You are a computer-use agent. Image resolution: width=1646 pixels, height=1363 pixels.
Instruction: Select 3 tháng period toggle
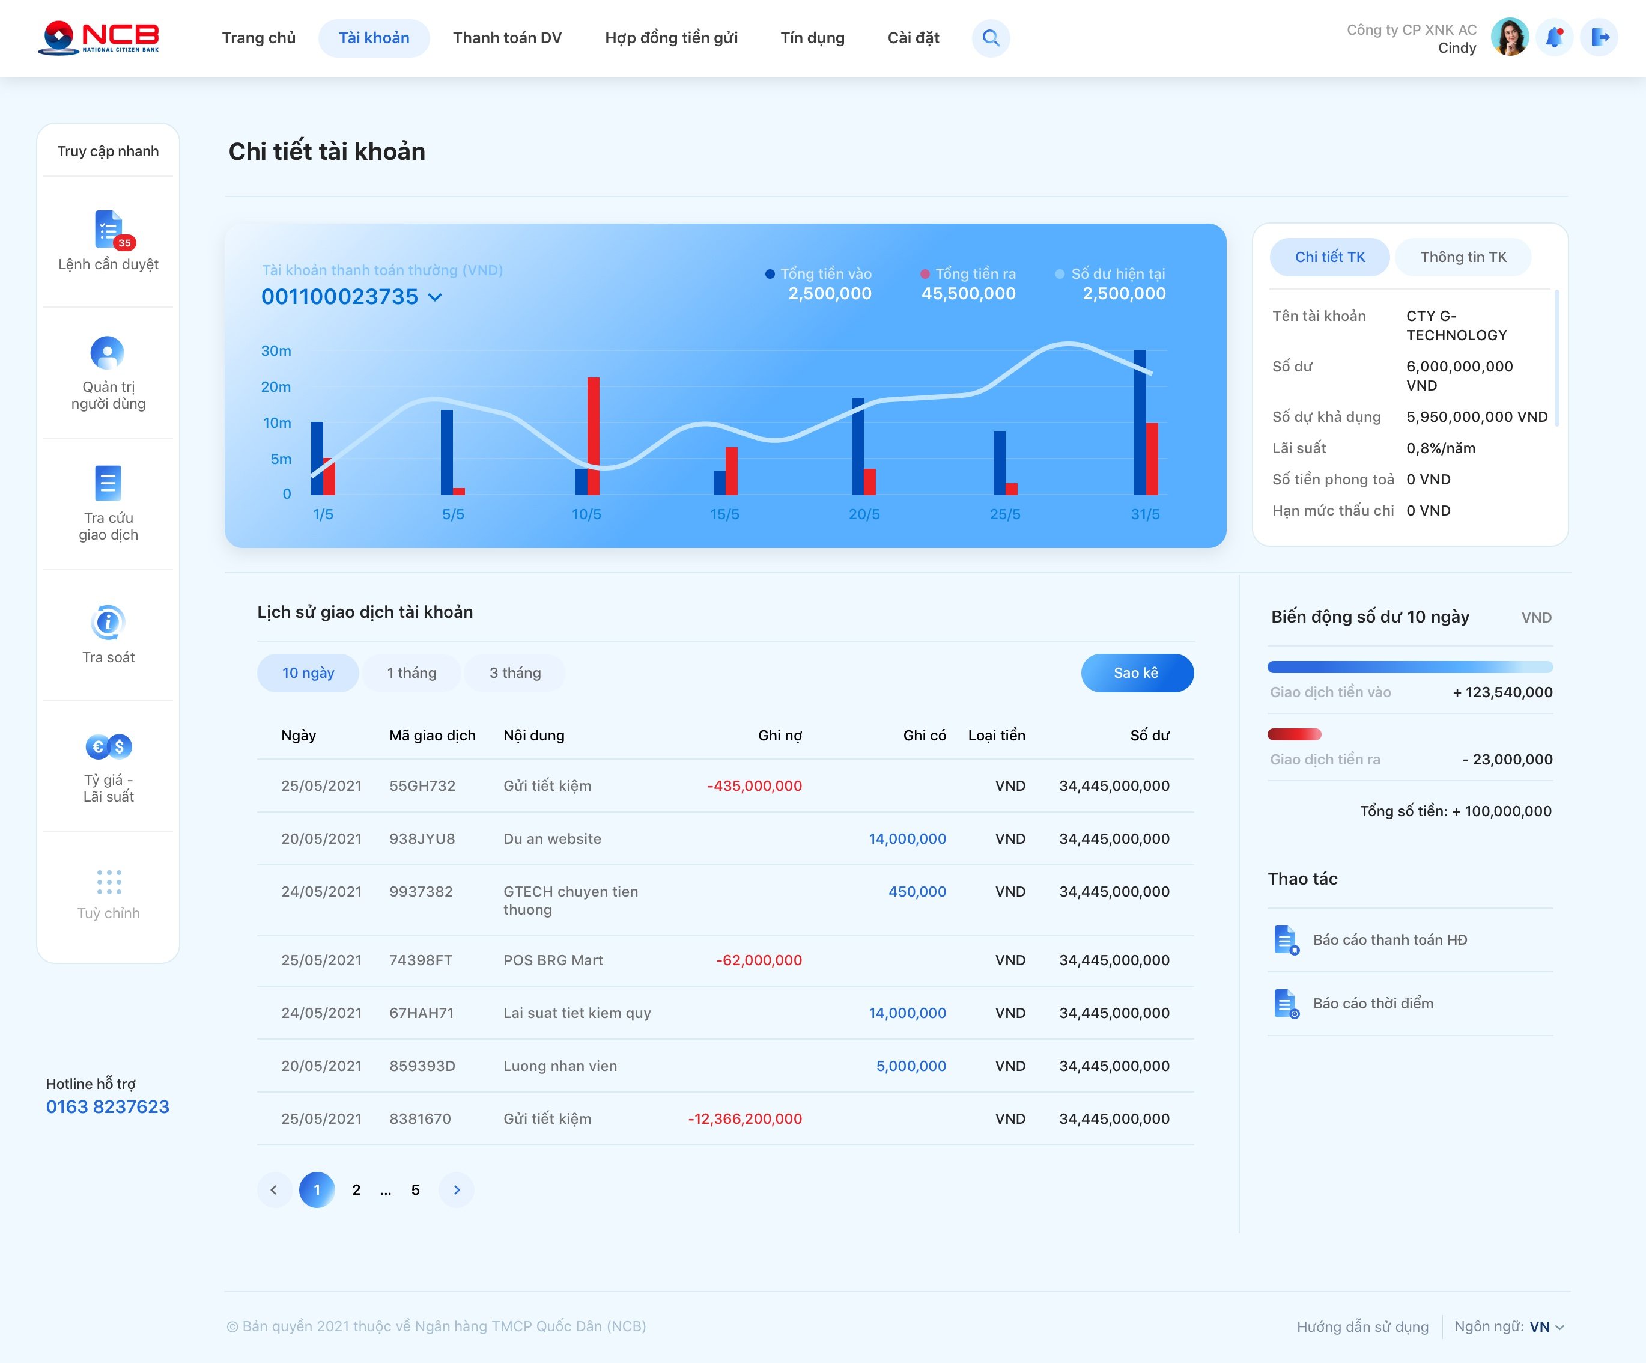coord(514,671)
